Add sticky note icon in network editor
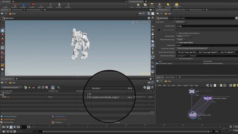238x134 pixels. (235, 85)
